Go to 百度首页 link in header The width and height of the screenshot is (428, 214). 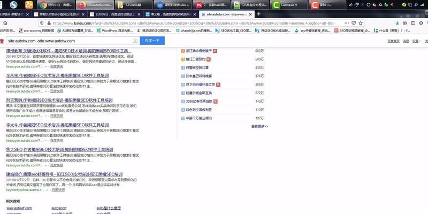[393, 41]
